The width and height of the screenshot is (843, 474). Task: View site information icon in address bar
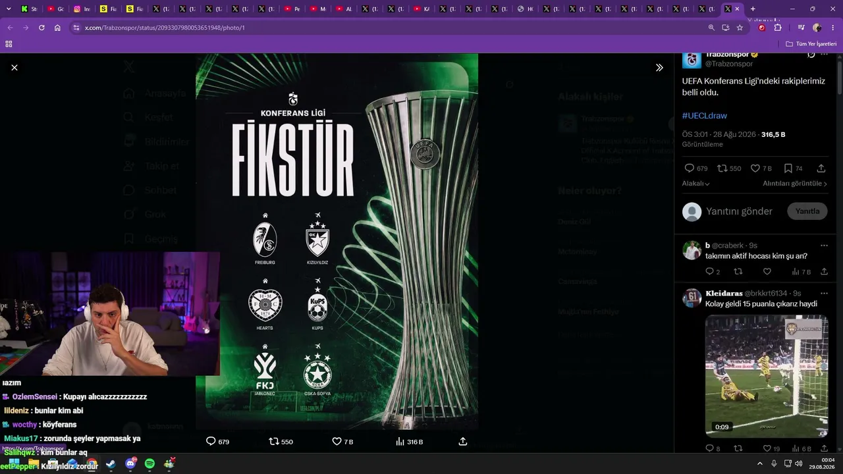[x=76, y=28]
